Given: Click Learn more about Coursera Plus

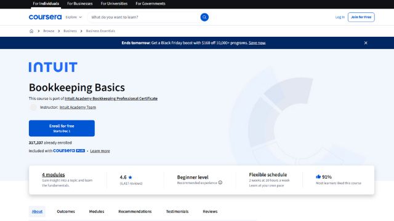Looking at the screenshot, I should [100, 151].
